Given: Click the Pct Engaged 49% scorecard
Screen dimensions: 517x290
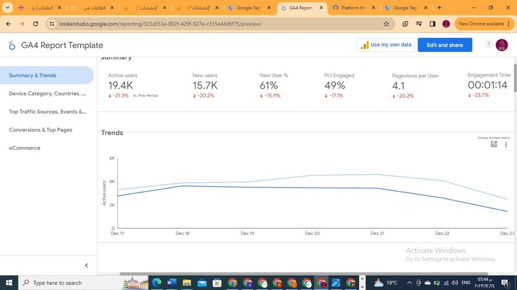Looking at the screenshot, I should coord(339,86).
